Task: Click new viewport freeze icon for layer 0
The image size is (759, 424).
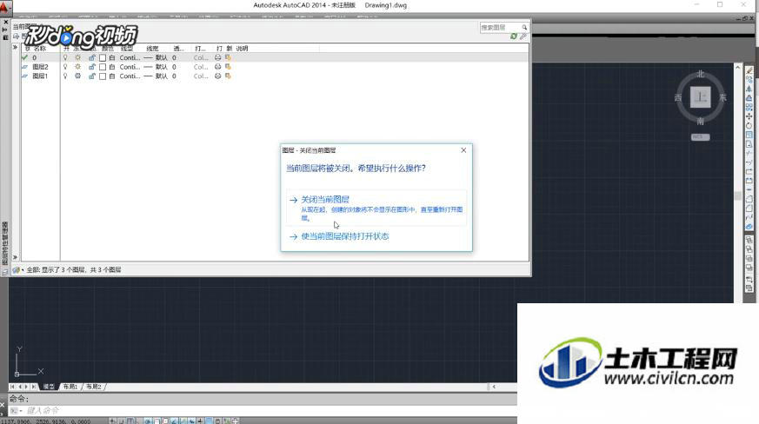Action: (x=228, y=57)
